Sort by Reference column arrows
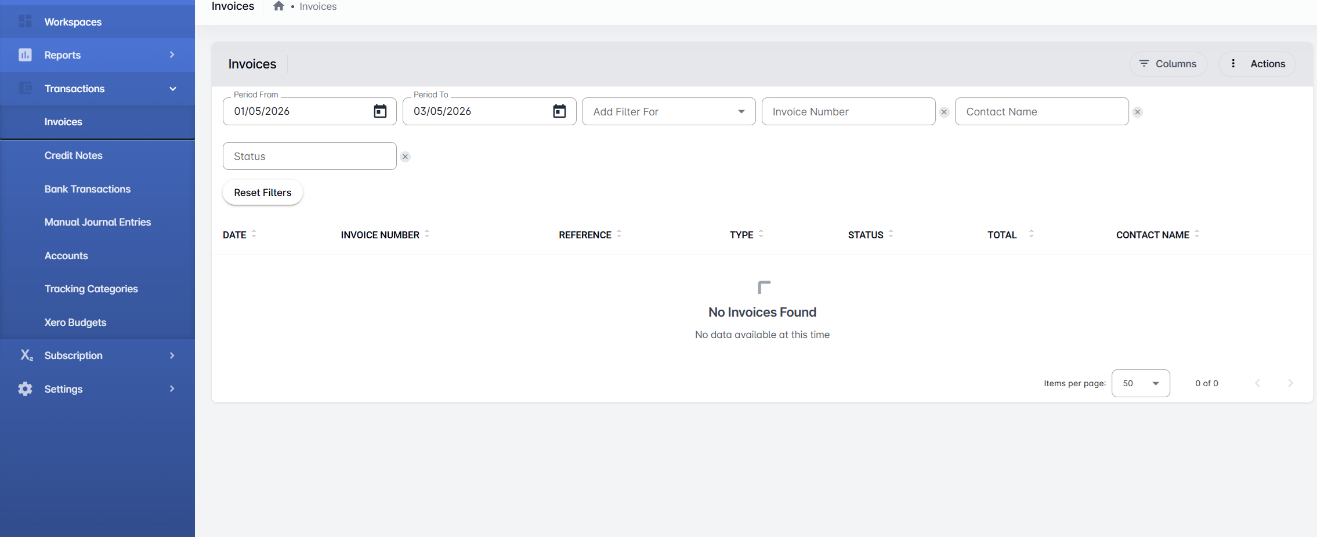 pos(619,234)
